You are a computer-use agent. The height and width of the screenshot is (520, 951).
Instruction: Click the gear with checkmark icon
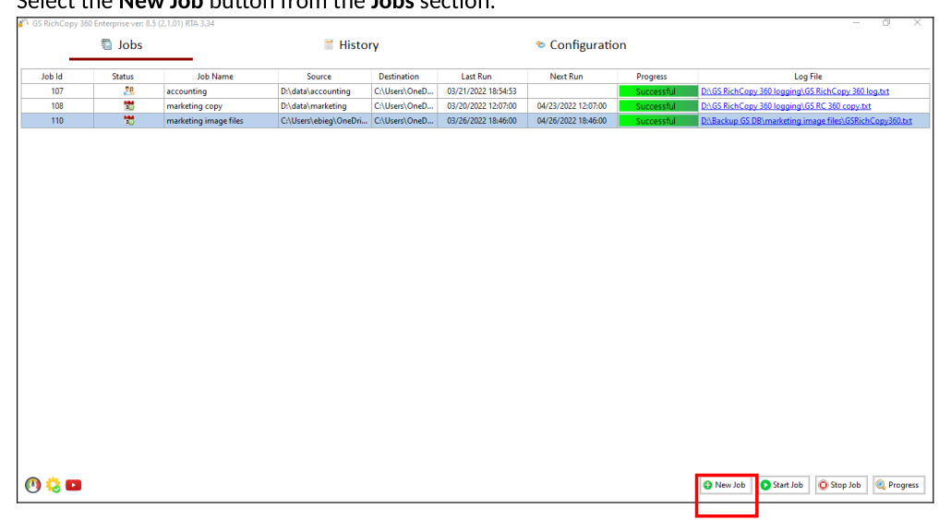pyautogui.click(x=54, y=485)
